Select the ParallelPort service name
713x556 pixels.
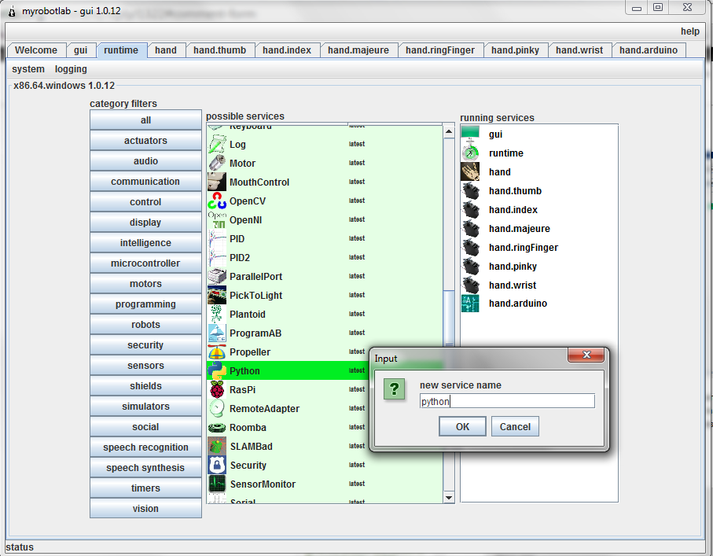tap(255, 276)
